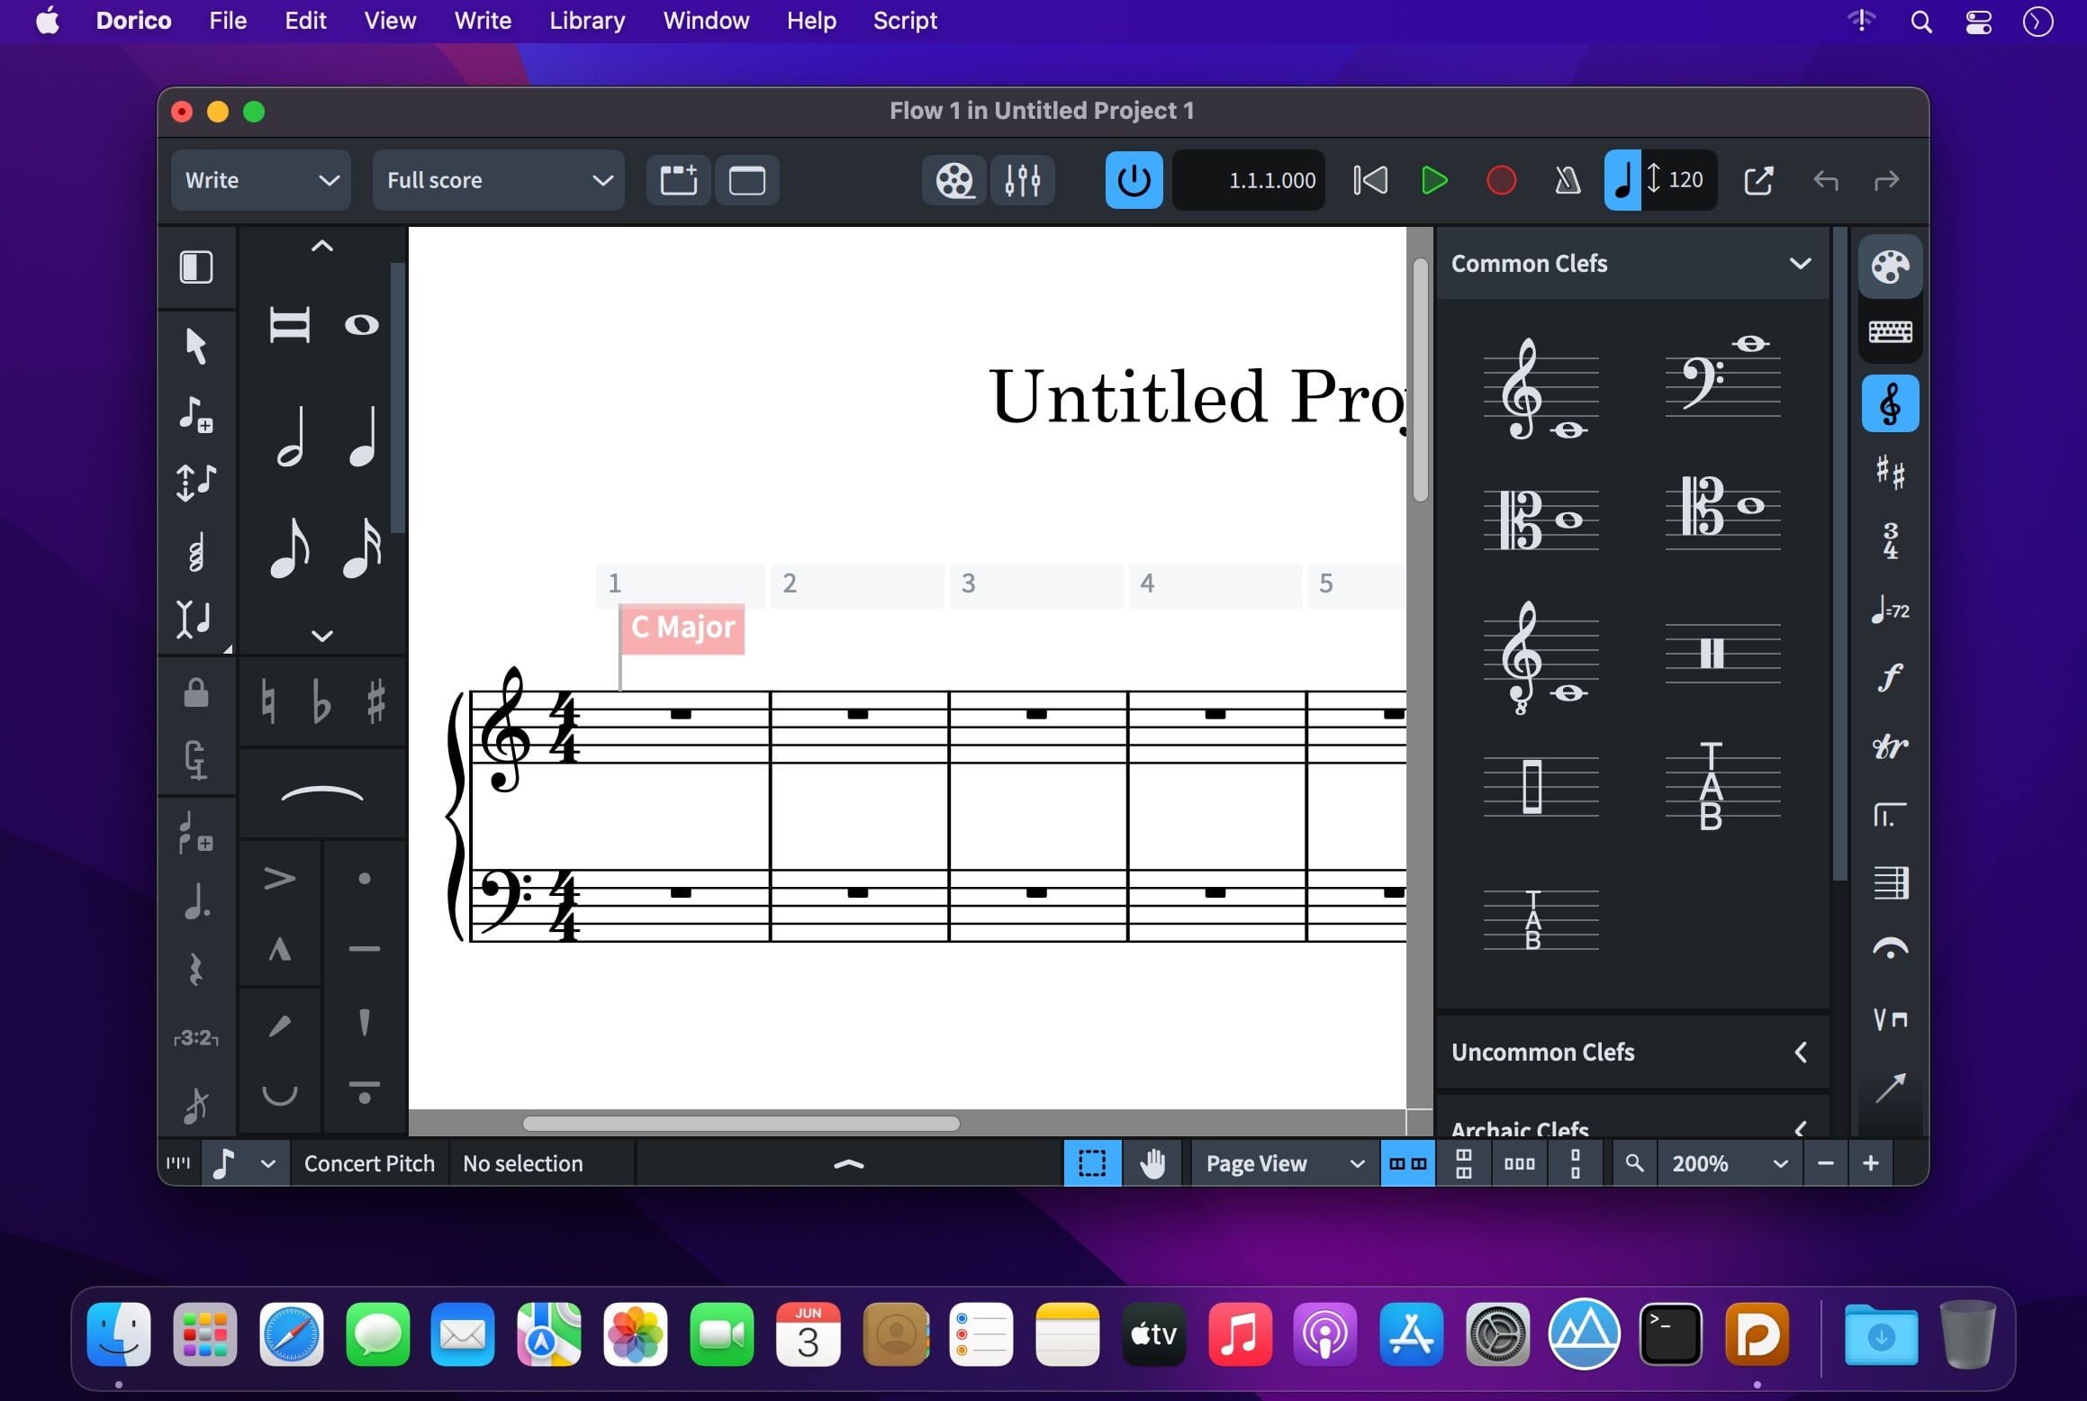Open the Dynamics panel forte icon
The width and height of the screenshot is (2087, 1401).
(x=1890, y=677)
